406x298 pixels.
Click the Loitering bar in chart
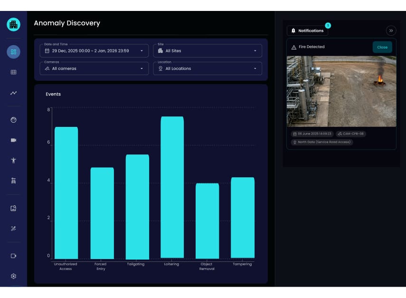172,187
